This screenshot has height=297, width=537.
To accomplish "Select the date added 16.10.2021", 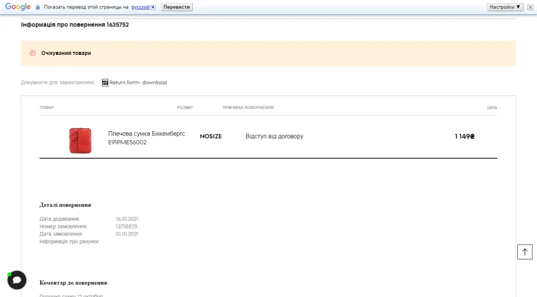I will tap(127, 219).
